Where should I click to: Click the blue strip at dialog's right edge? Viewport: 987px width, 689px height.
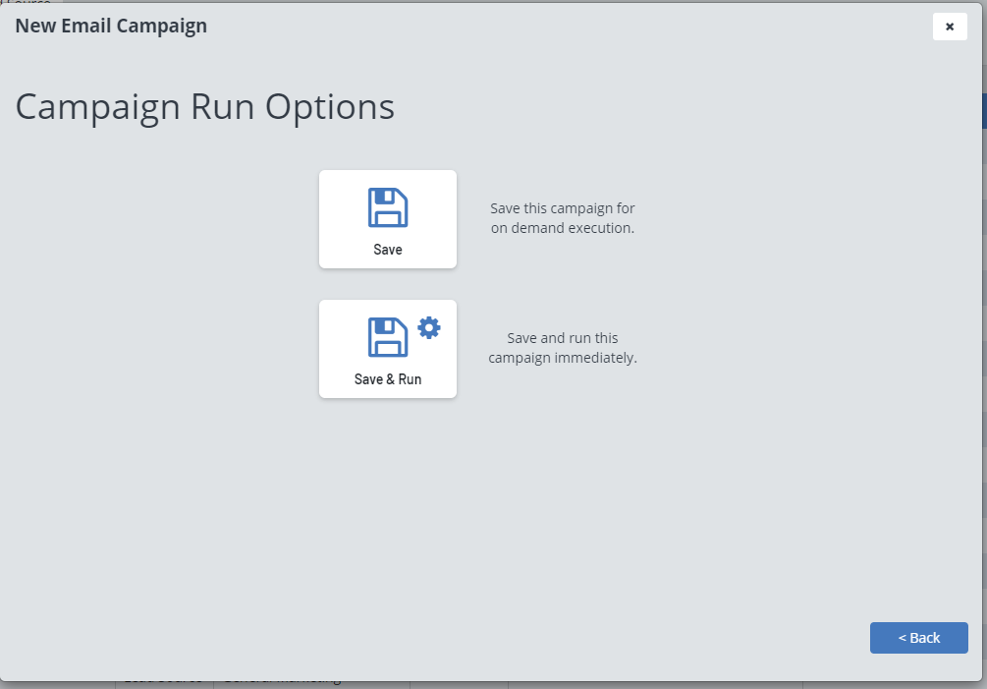pyautogui.click(x=984, y=111)
